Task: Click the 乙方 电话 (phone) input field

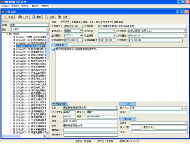Action: pyautogui.click(x=158, y=113)
